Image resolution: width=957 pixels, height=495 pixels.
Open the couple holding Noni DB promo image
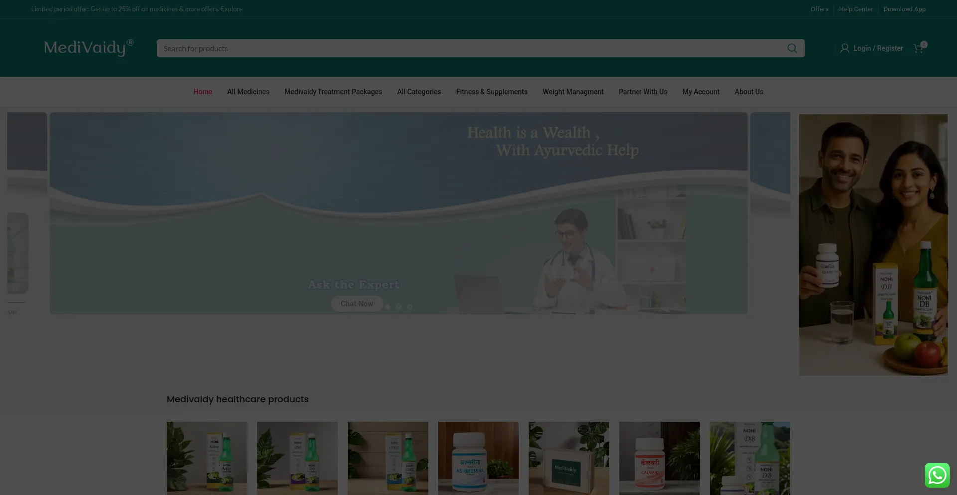pyautogui.click(x=873, y=245)
